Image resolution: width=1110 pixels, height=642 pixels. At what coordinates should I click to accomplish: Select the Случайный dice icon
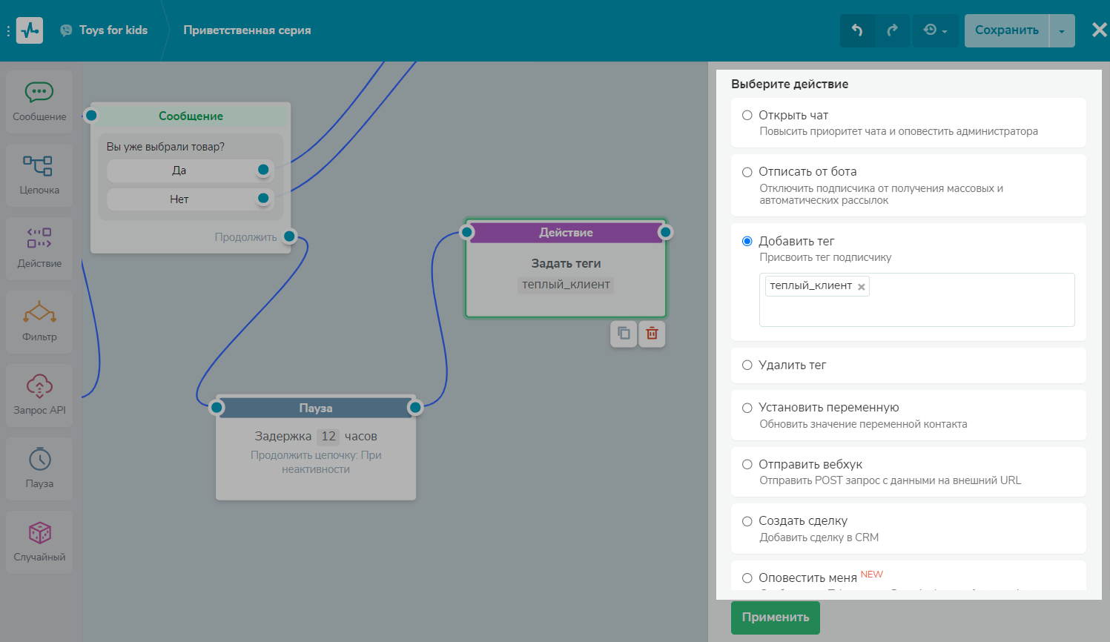click(39, 533)
